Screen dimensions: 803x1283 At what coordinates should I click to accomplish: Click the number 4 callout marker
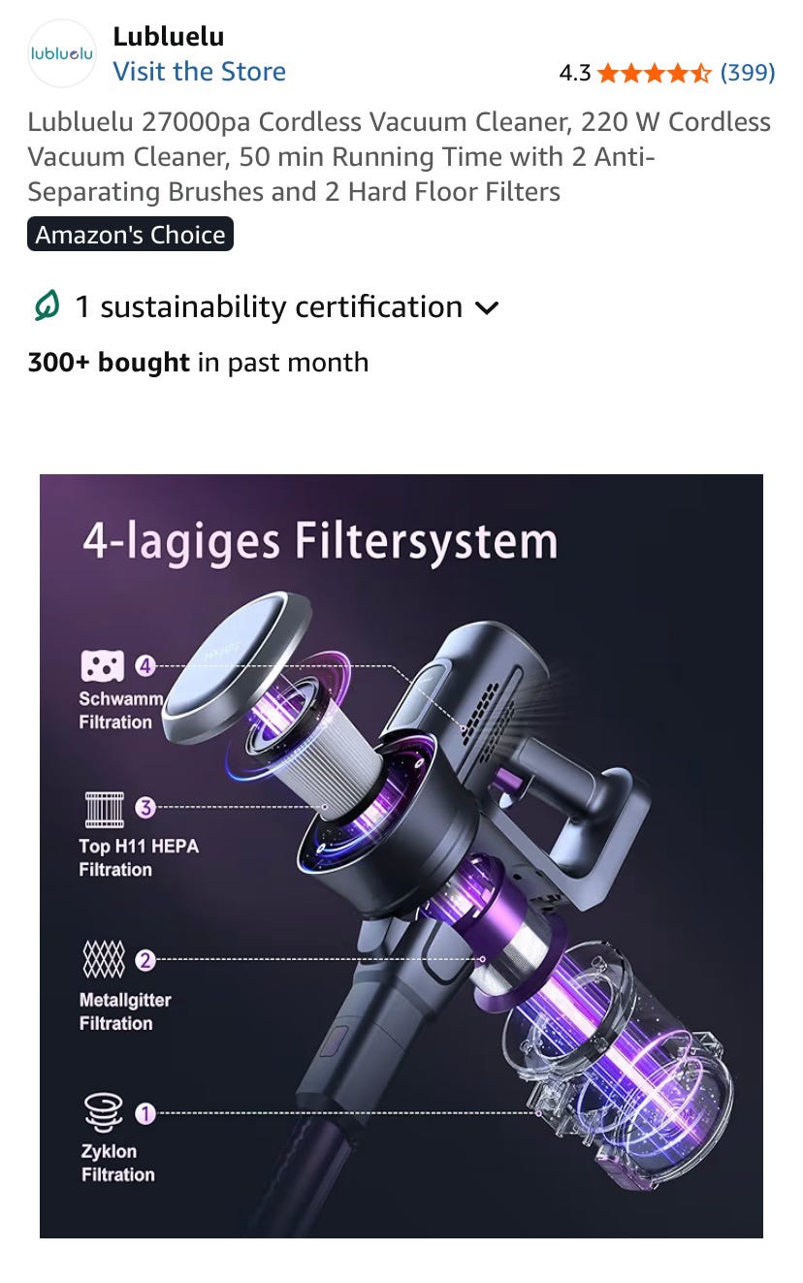pyautogui.click(x=145, y=666)
